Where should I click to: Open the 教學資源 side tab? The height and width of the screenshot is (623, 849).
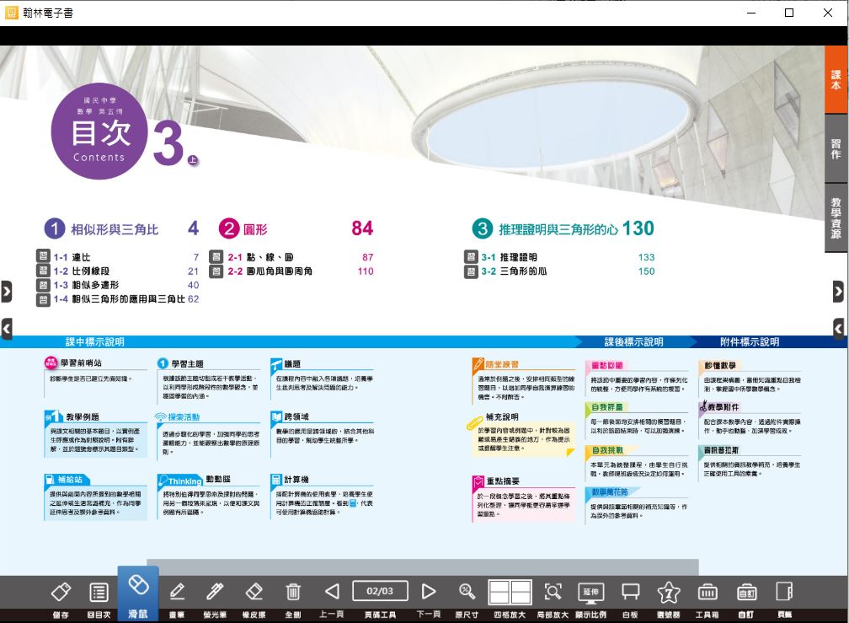836,218
